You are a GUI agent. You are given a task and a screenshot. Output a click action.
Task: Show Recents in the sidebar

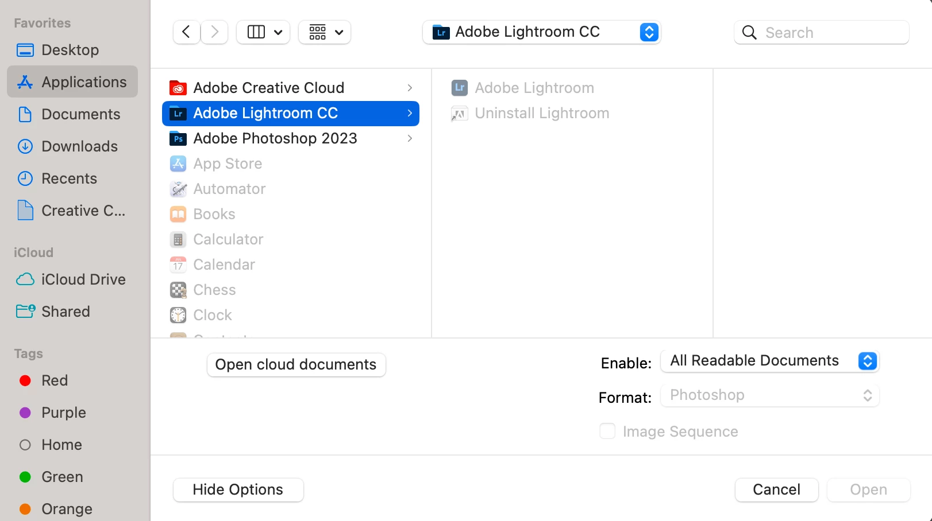click(72, 178)
